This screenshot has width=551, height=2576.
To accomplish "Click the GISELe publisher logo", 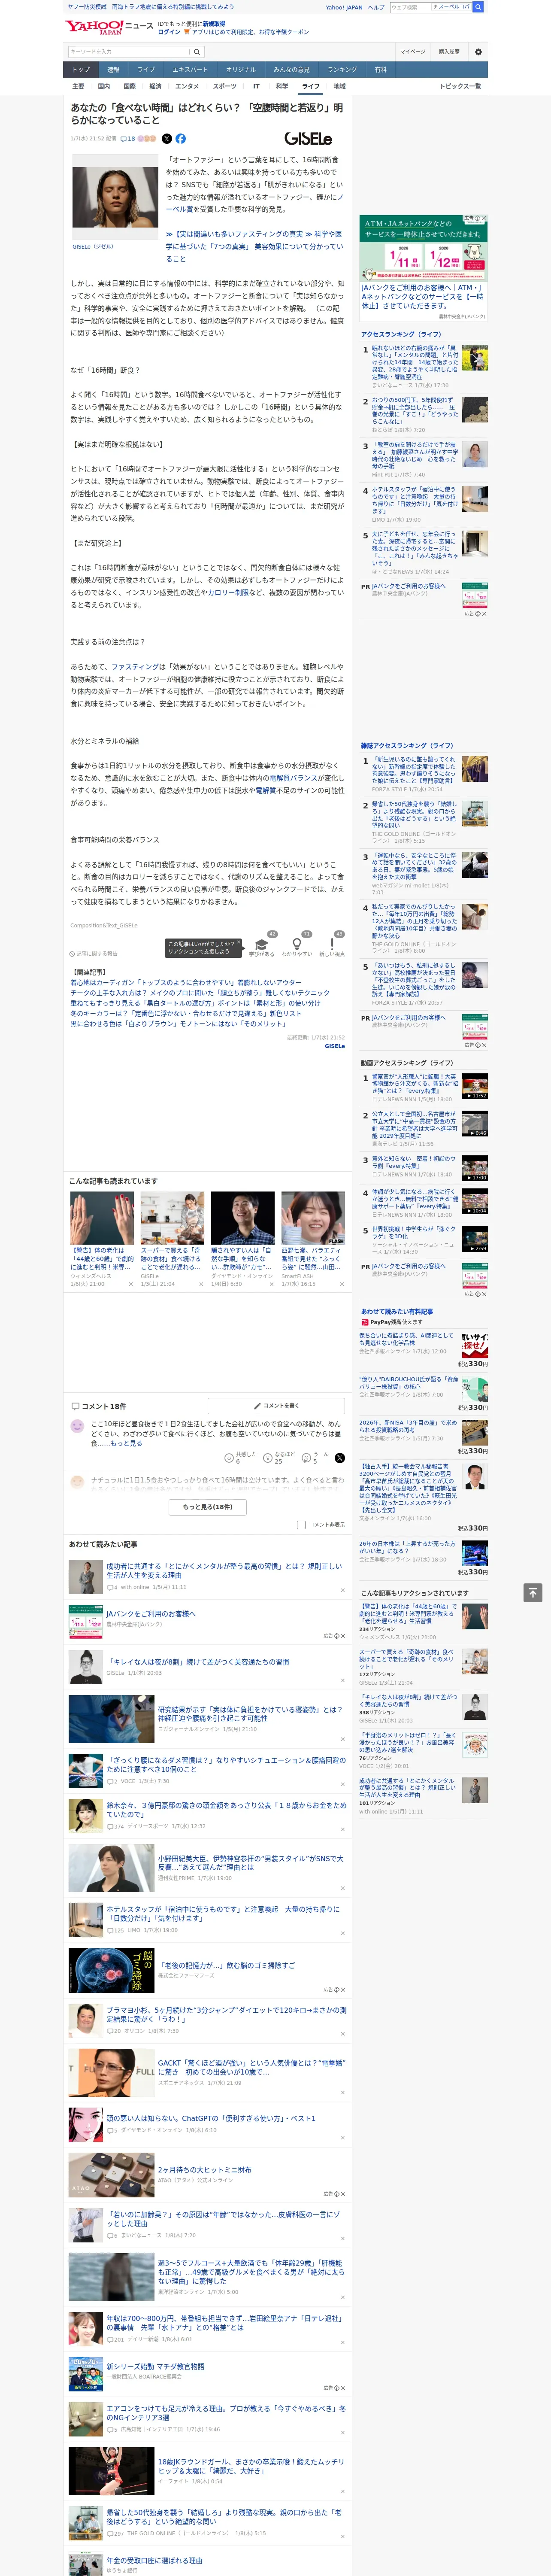I will pos(308,139).
